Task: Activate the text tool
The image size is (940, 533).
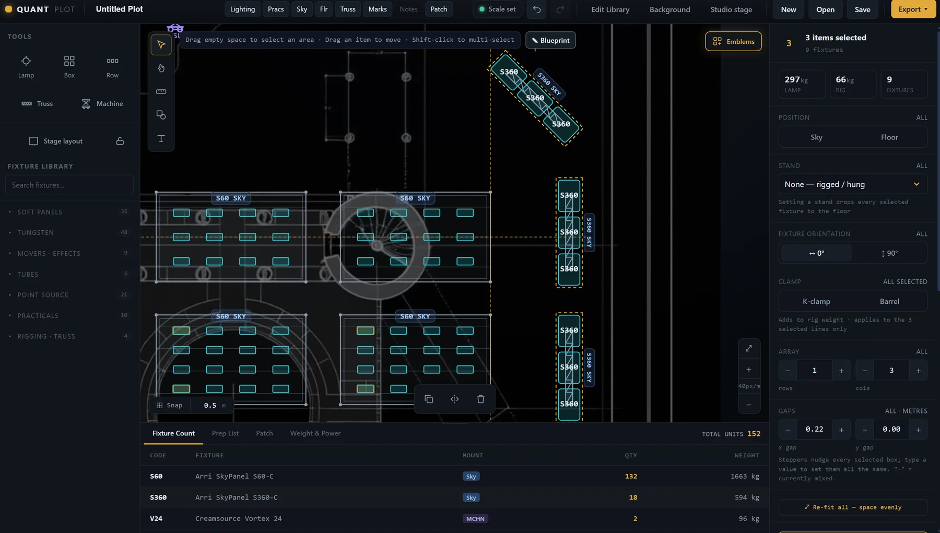Action: click(x=161, y=138)
